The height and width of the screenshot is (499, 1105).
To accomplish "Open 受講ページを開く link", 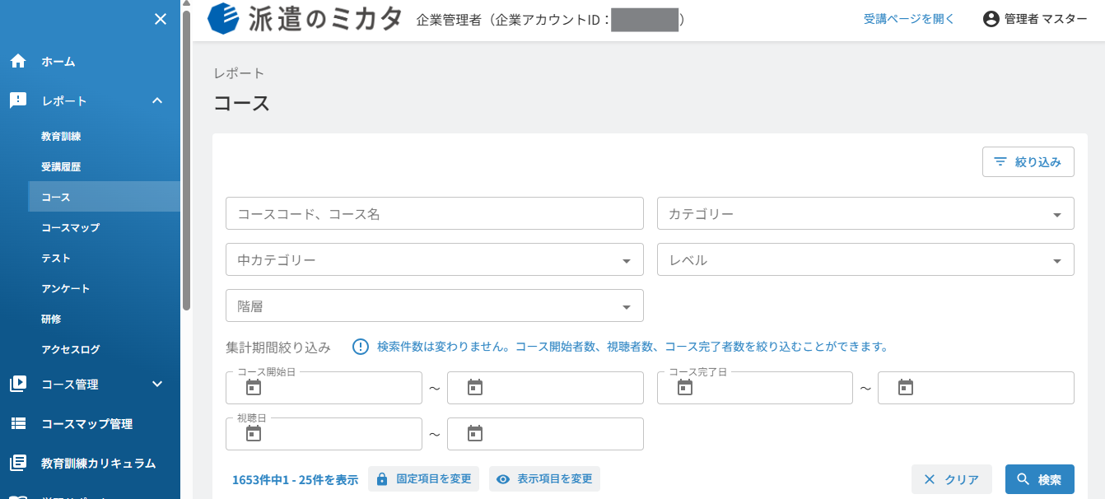I will [909, 19].
